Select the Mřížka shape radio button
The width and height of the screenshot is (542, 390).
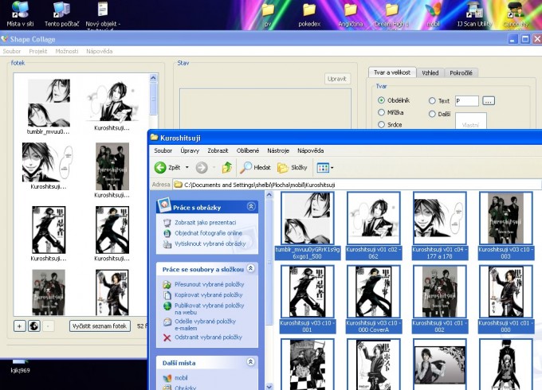(x=381, y=112)
